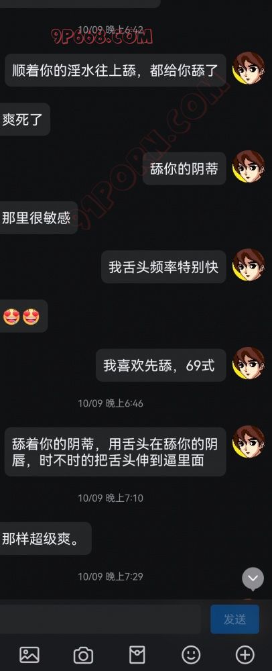The width and height of the screenshot is (272, 671).
Task: Tap the 10/09 晚上6:42 timestamp at top
Action: coord(111,30)
